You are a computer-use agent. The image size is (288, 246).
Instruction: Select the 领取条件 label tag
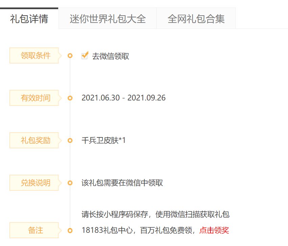(35, 55)
